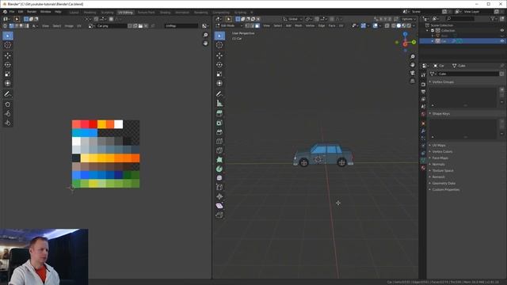Select the Annotate tool in UV editor toolbar
Image resolution: width=507 pixels, height=285 pixels.
click(8, 94)
